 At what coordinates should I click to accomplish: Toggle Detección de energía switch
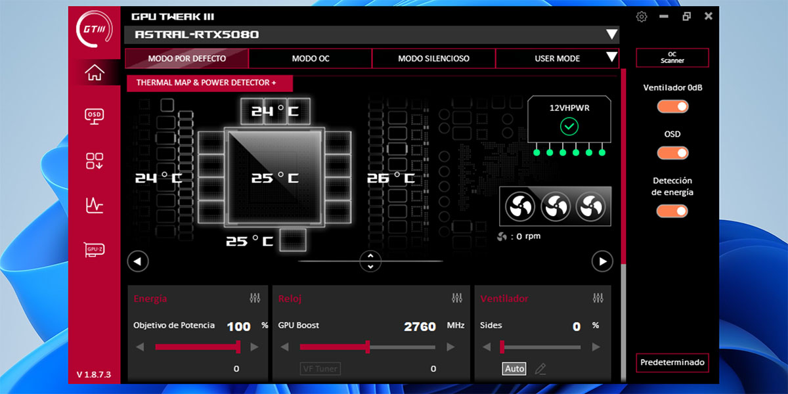(x=672, y=211)
